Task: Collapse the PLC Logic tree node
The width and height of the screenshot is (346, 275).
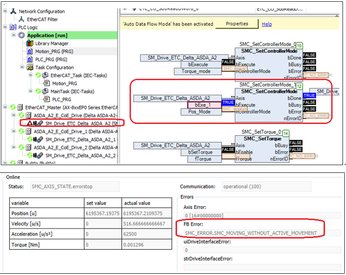Action: [5, 27]
